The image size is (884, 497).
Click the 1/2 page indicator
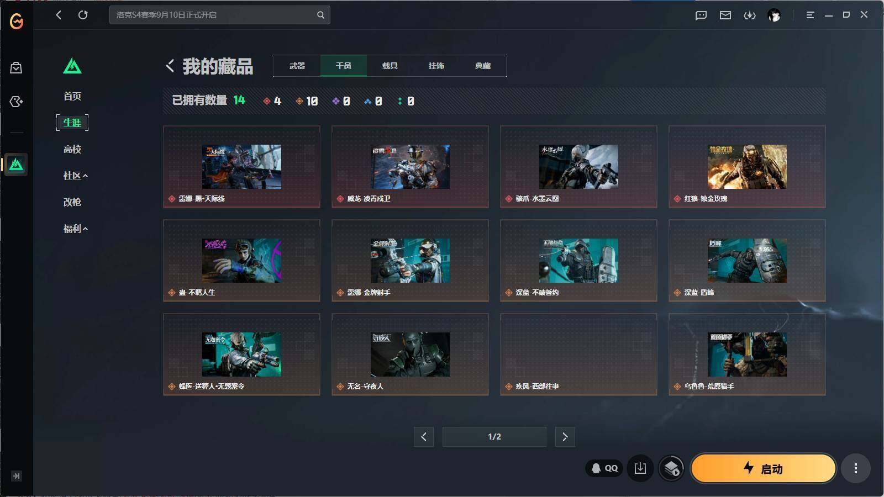click(x=494, y=437)
